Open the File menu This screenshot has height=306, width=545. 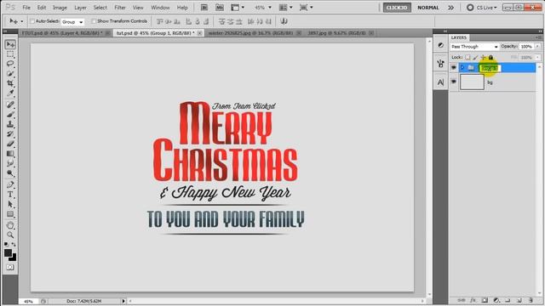(26, 8)
